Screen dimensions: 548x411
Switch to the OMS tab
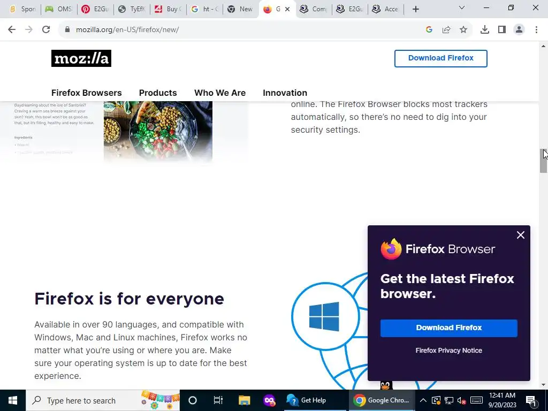pos(58,10)
